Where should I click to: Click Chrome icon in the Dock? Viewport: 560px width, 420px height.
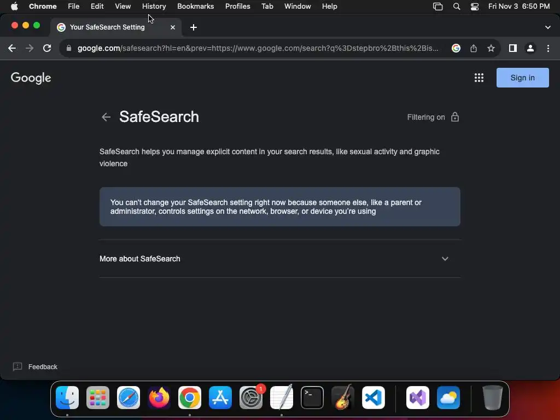[x=190, y=398]
